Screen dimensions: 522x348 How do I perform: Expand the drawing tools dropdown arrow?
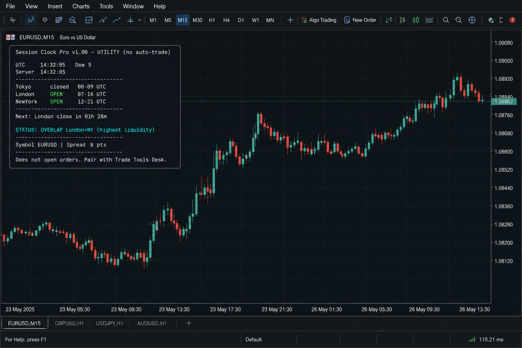point(139,20)
